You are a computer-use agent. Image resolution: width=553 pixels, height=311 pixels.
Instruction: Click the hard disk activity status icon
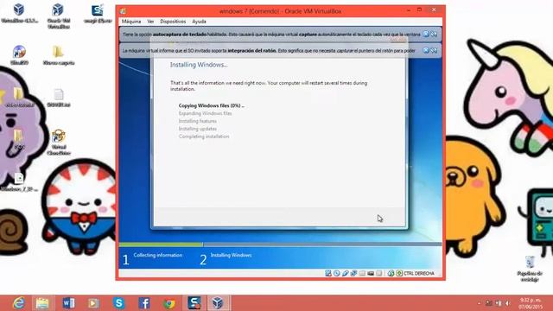[328, 273]
